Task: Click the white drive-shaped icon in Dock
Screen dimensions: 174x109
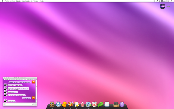Action: (x=107, y=104)
